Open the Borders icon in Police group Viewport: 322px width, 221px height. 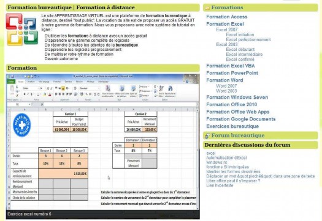[38, 95]
